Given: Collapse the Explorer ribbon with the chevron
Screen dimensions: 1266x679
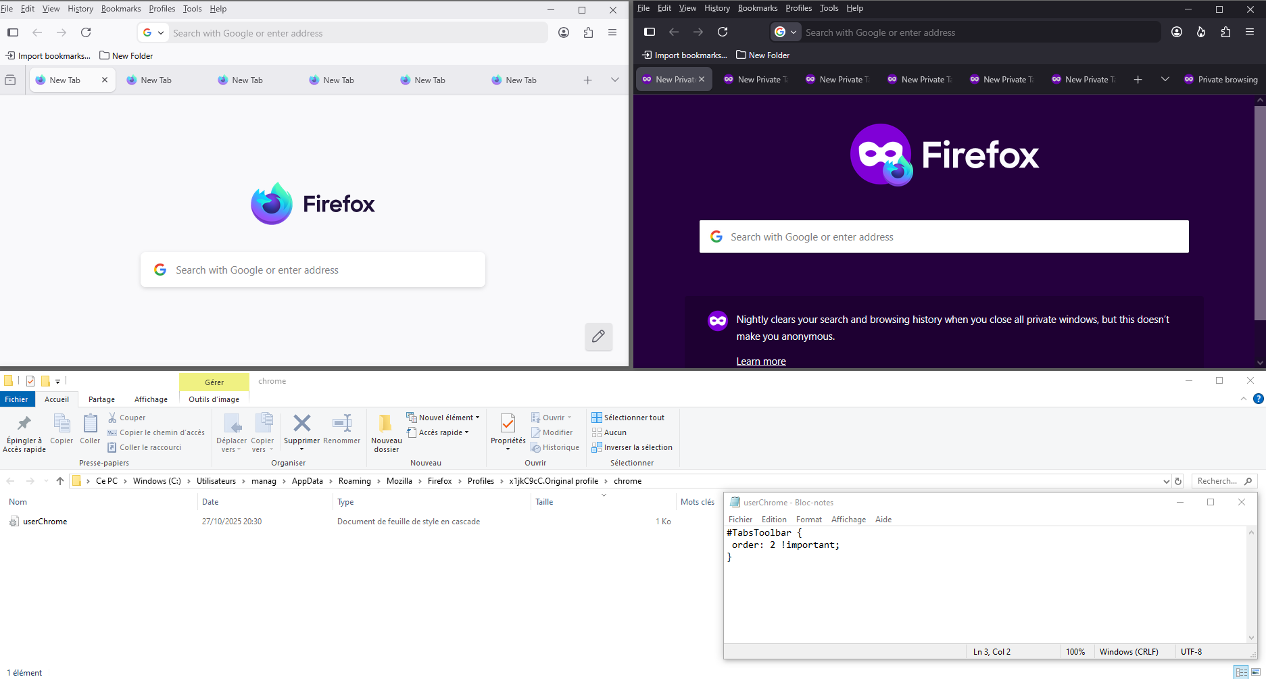Looking at the screenshot, I should [1244, 399].
